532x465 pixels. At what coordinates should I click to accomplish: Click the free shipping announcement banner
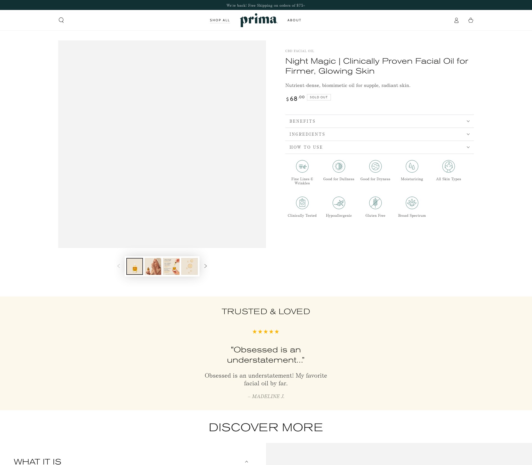coord(266,5)
